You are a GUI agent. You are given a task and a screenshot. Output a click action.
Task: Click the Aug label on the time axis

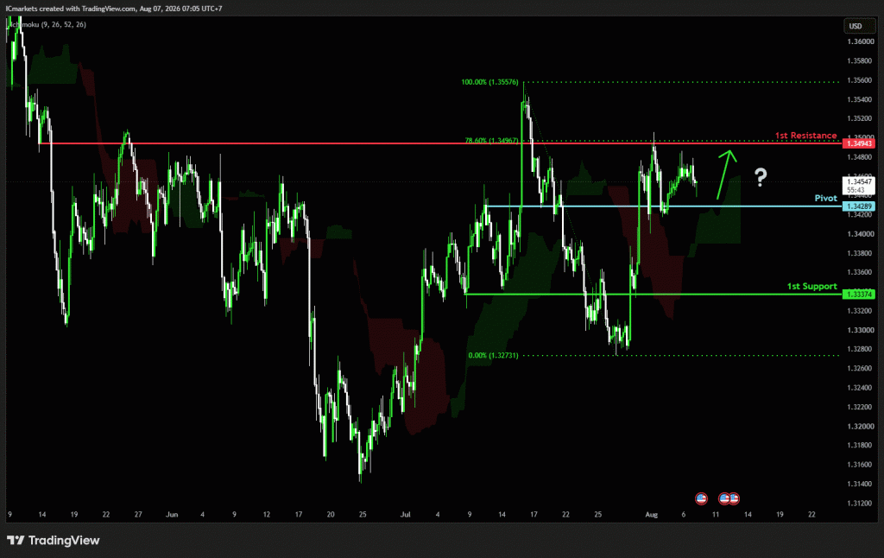point(651,514)
